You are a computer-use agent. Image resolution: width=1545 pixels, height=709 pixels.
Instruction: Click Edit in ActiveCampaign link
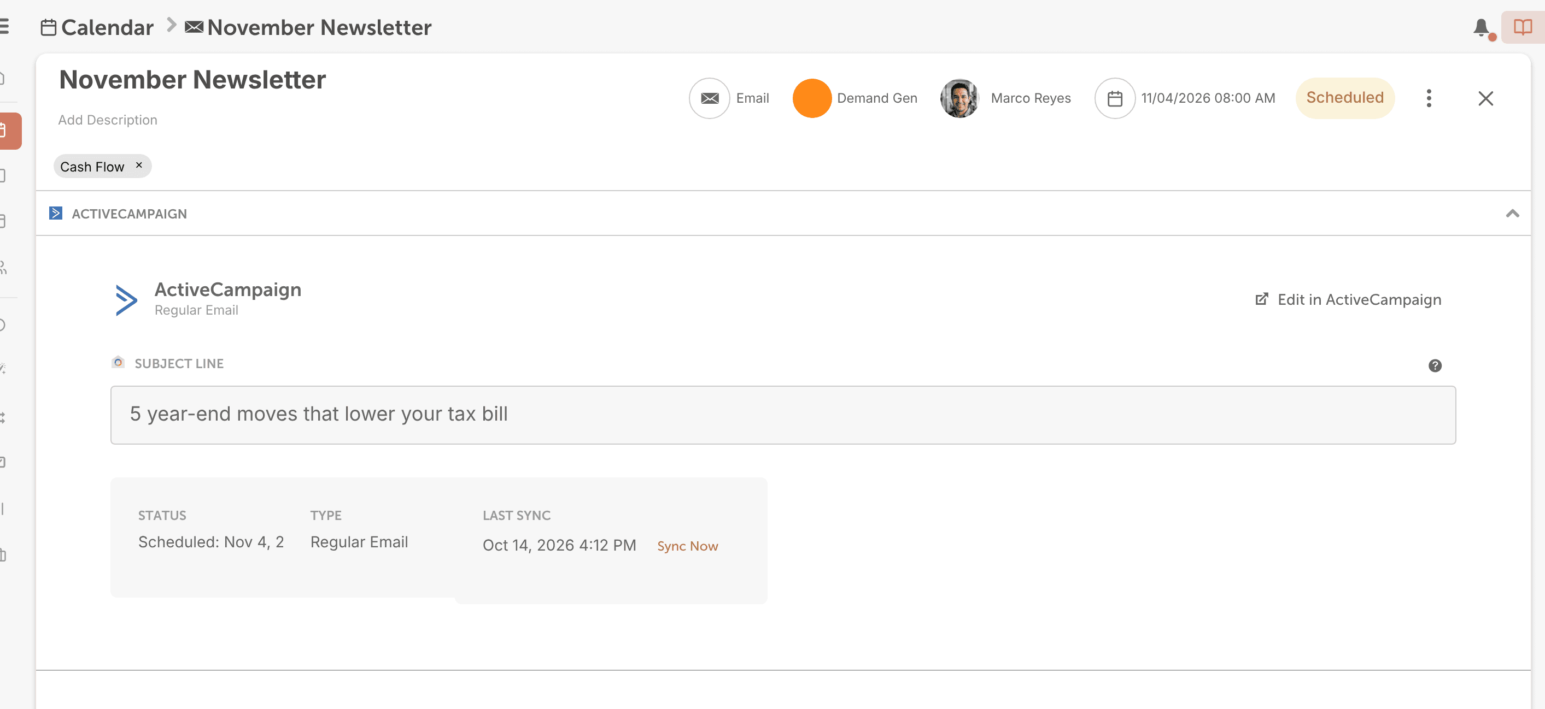pos(1348,300)
